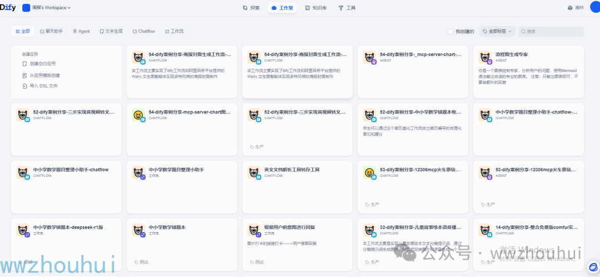Select the 工作室 tab

coord(282,8)
